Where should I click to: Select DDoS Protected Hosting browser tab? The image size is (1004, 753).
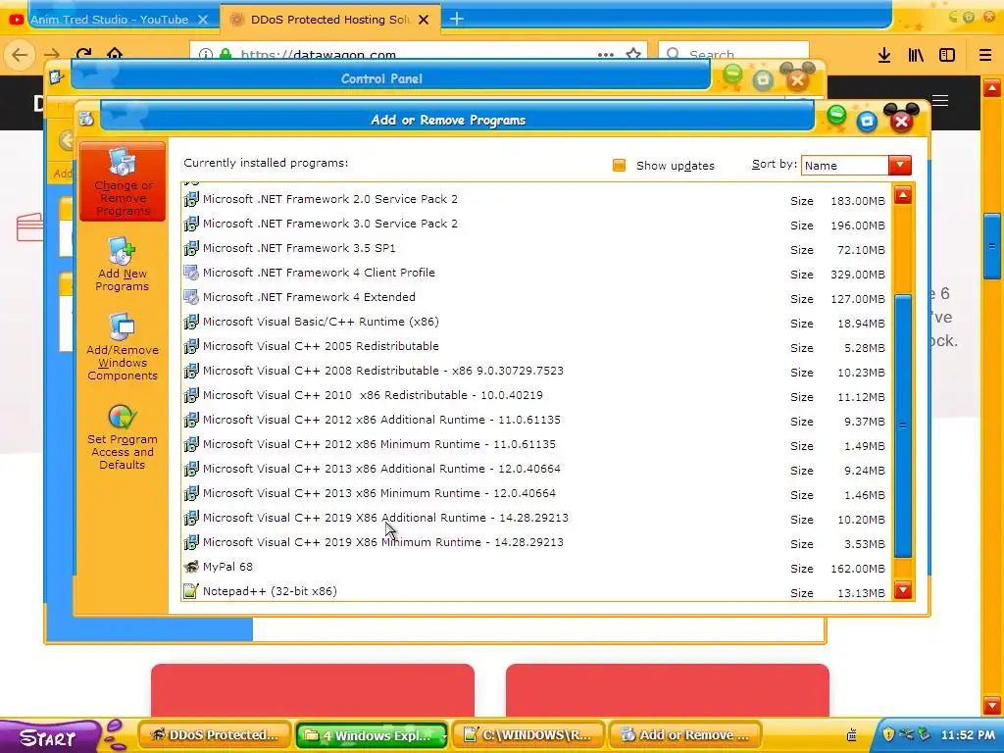[329, 20]
